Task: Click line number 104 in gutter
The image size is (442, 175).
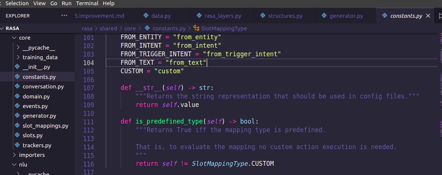Action: click(89, 63)
